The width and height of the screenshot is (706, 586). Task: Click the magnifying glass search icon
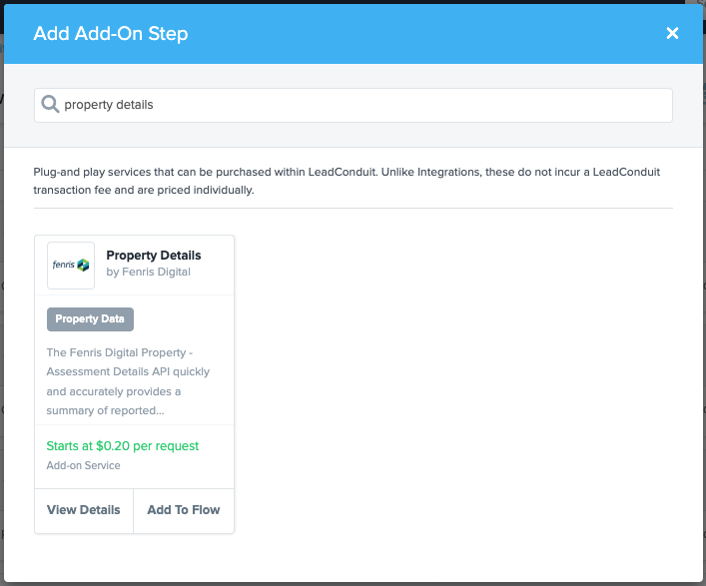coord(49,104)
